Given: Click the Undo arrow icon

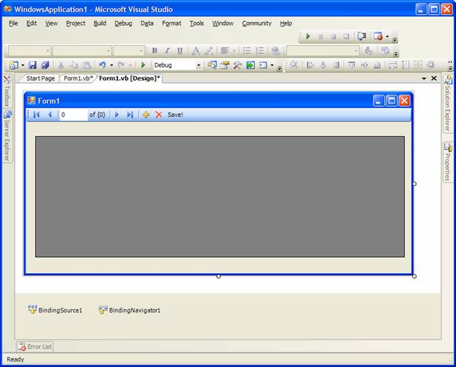Looking at the screenshot, I should 102,65.
